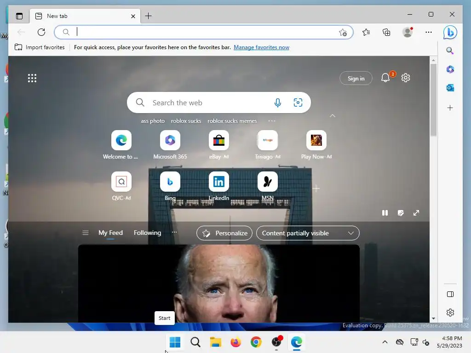Open the Collections icon
This screenshot has height=353, width=471.
386,32
